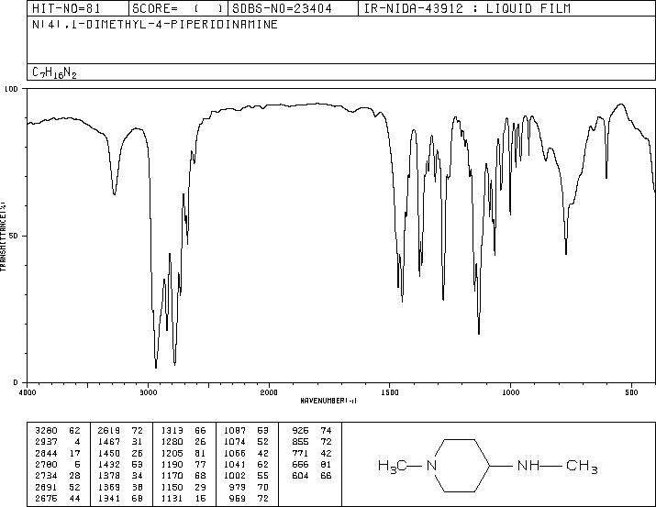
Task: Select the 1467 peak entry
Action: pyautogui.click(x=120, y=442)
